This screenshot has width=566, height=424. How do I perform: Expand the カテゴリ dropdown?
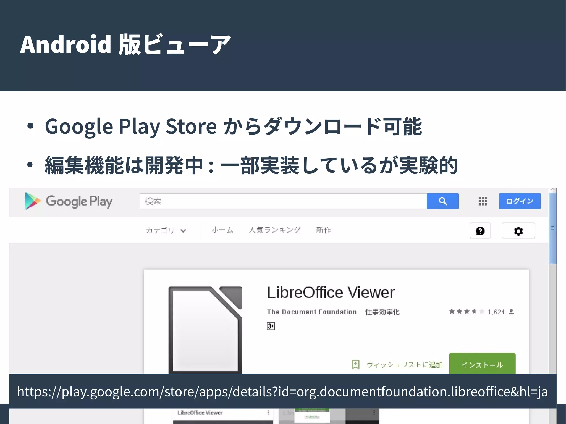tap(166, 230)
